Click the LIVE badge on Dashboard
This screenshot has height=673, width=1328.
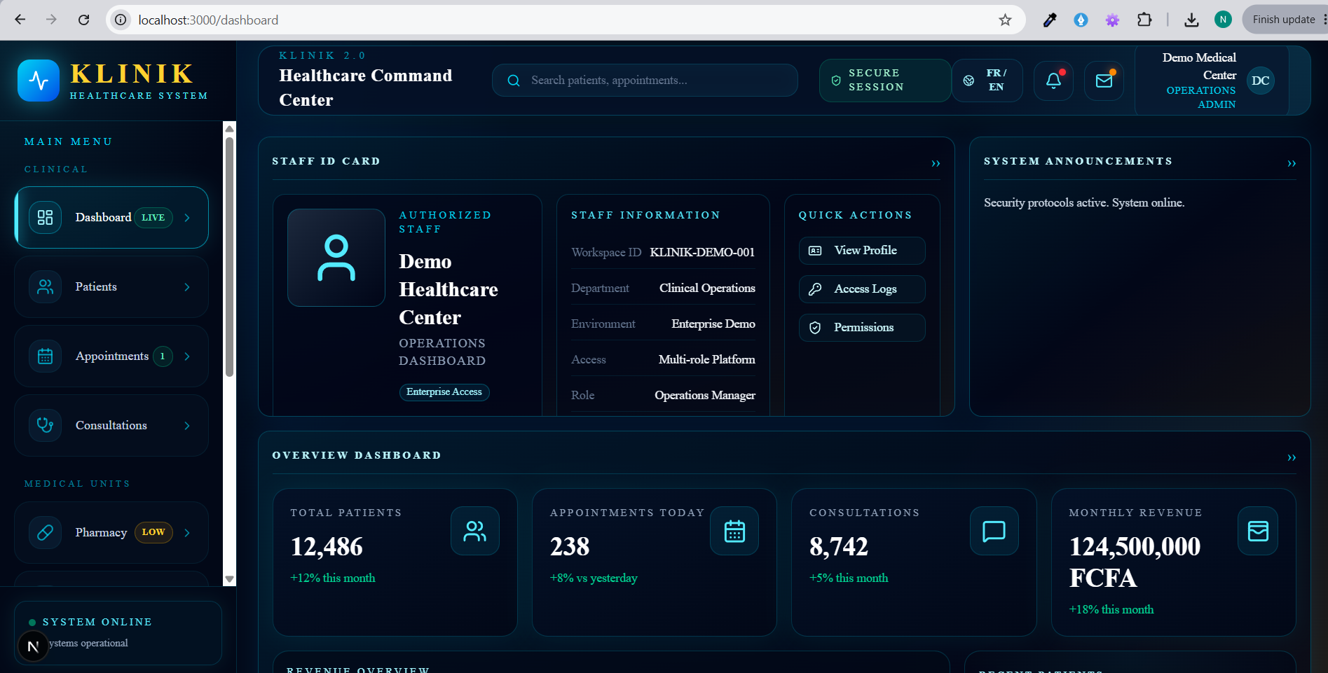point(153,217)
